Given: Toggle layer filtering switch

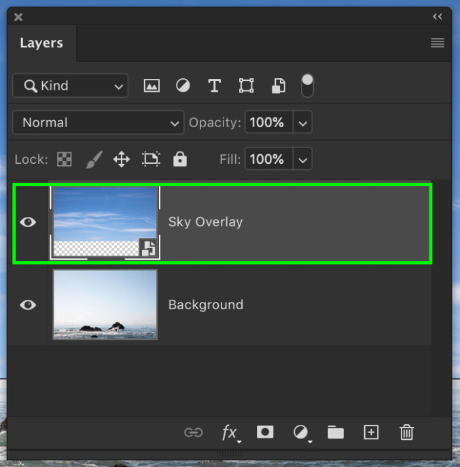Looking at the screenshot, I should pyautogui.click(x=308, y=85).
